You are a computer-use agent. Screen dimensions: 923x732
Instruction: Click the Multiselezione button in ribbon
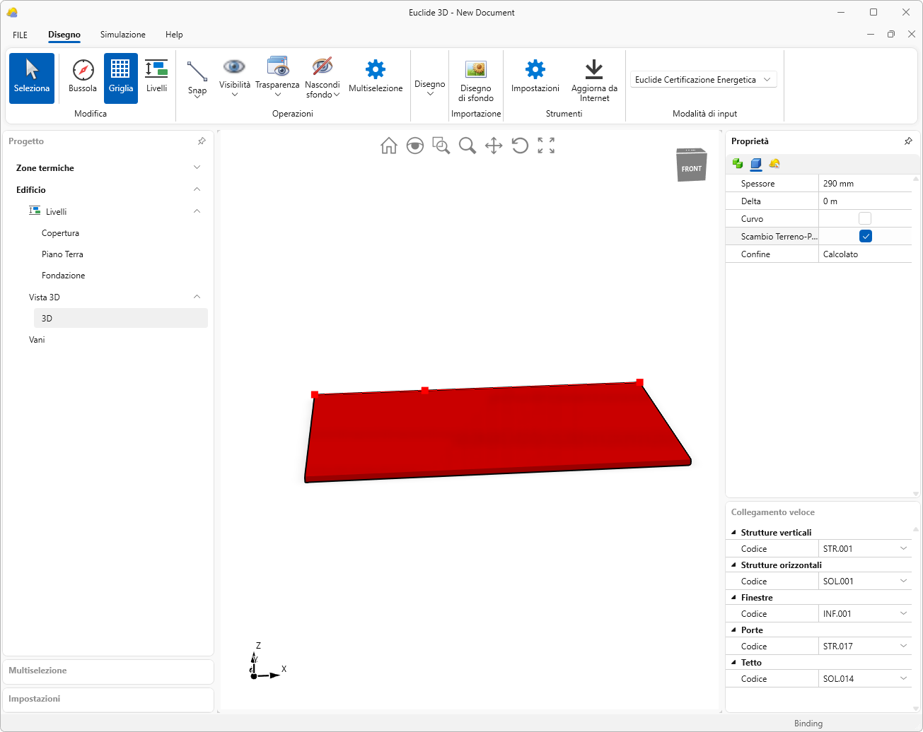pyautogui.click(x=376, y=77)
